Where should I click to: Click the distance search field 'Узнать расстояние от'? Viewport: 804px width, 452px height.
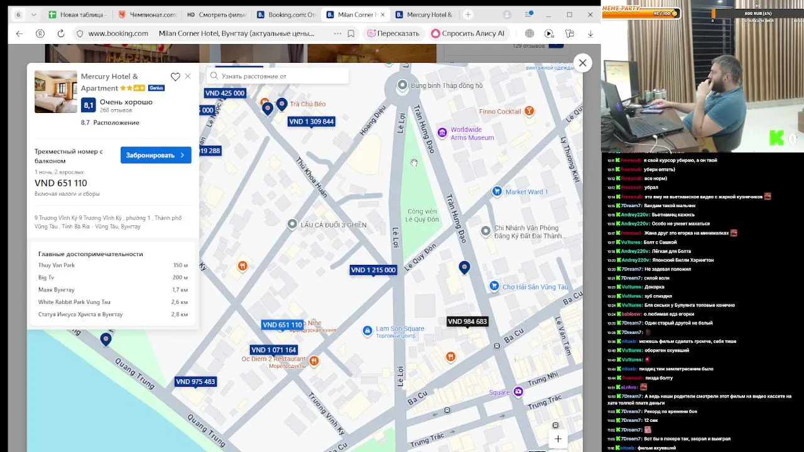[278, 76]
